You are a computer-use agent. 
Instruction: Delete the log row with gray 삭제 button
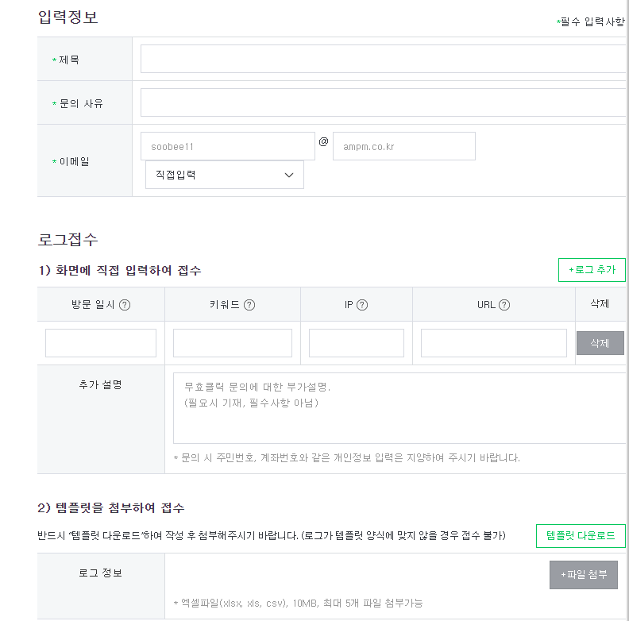[x=600, y=343]
